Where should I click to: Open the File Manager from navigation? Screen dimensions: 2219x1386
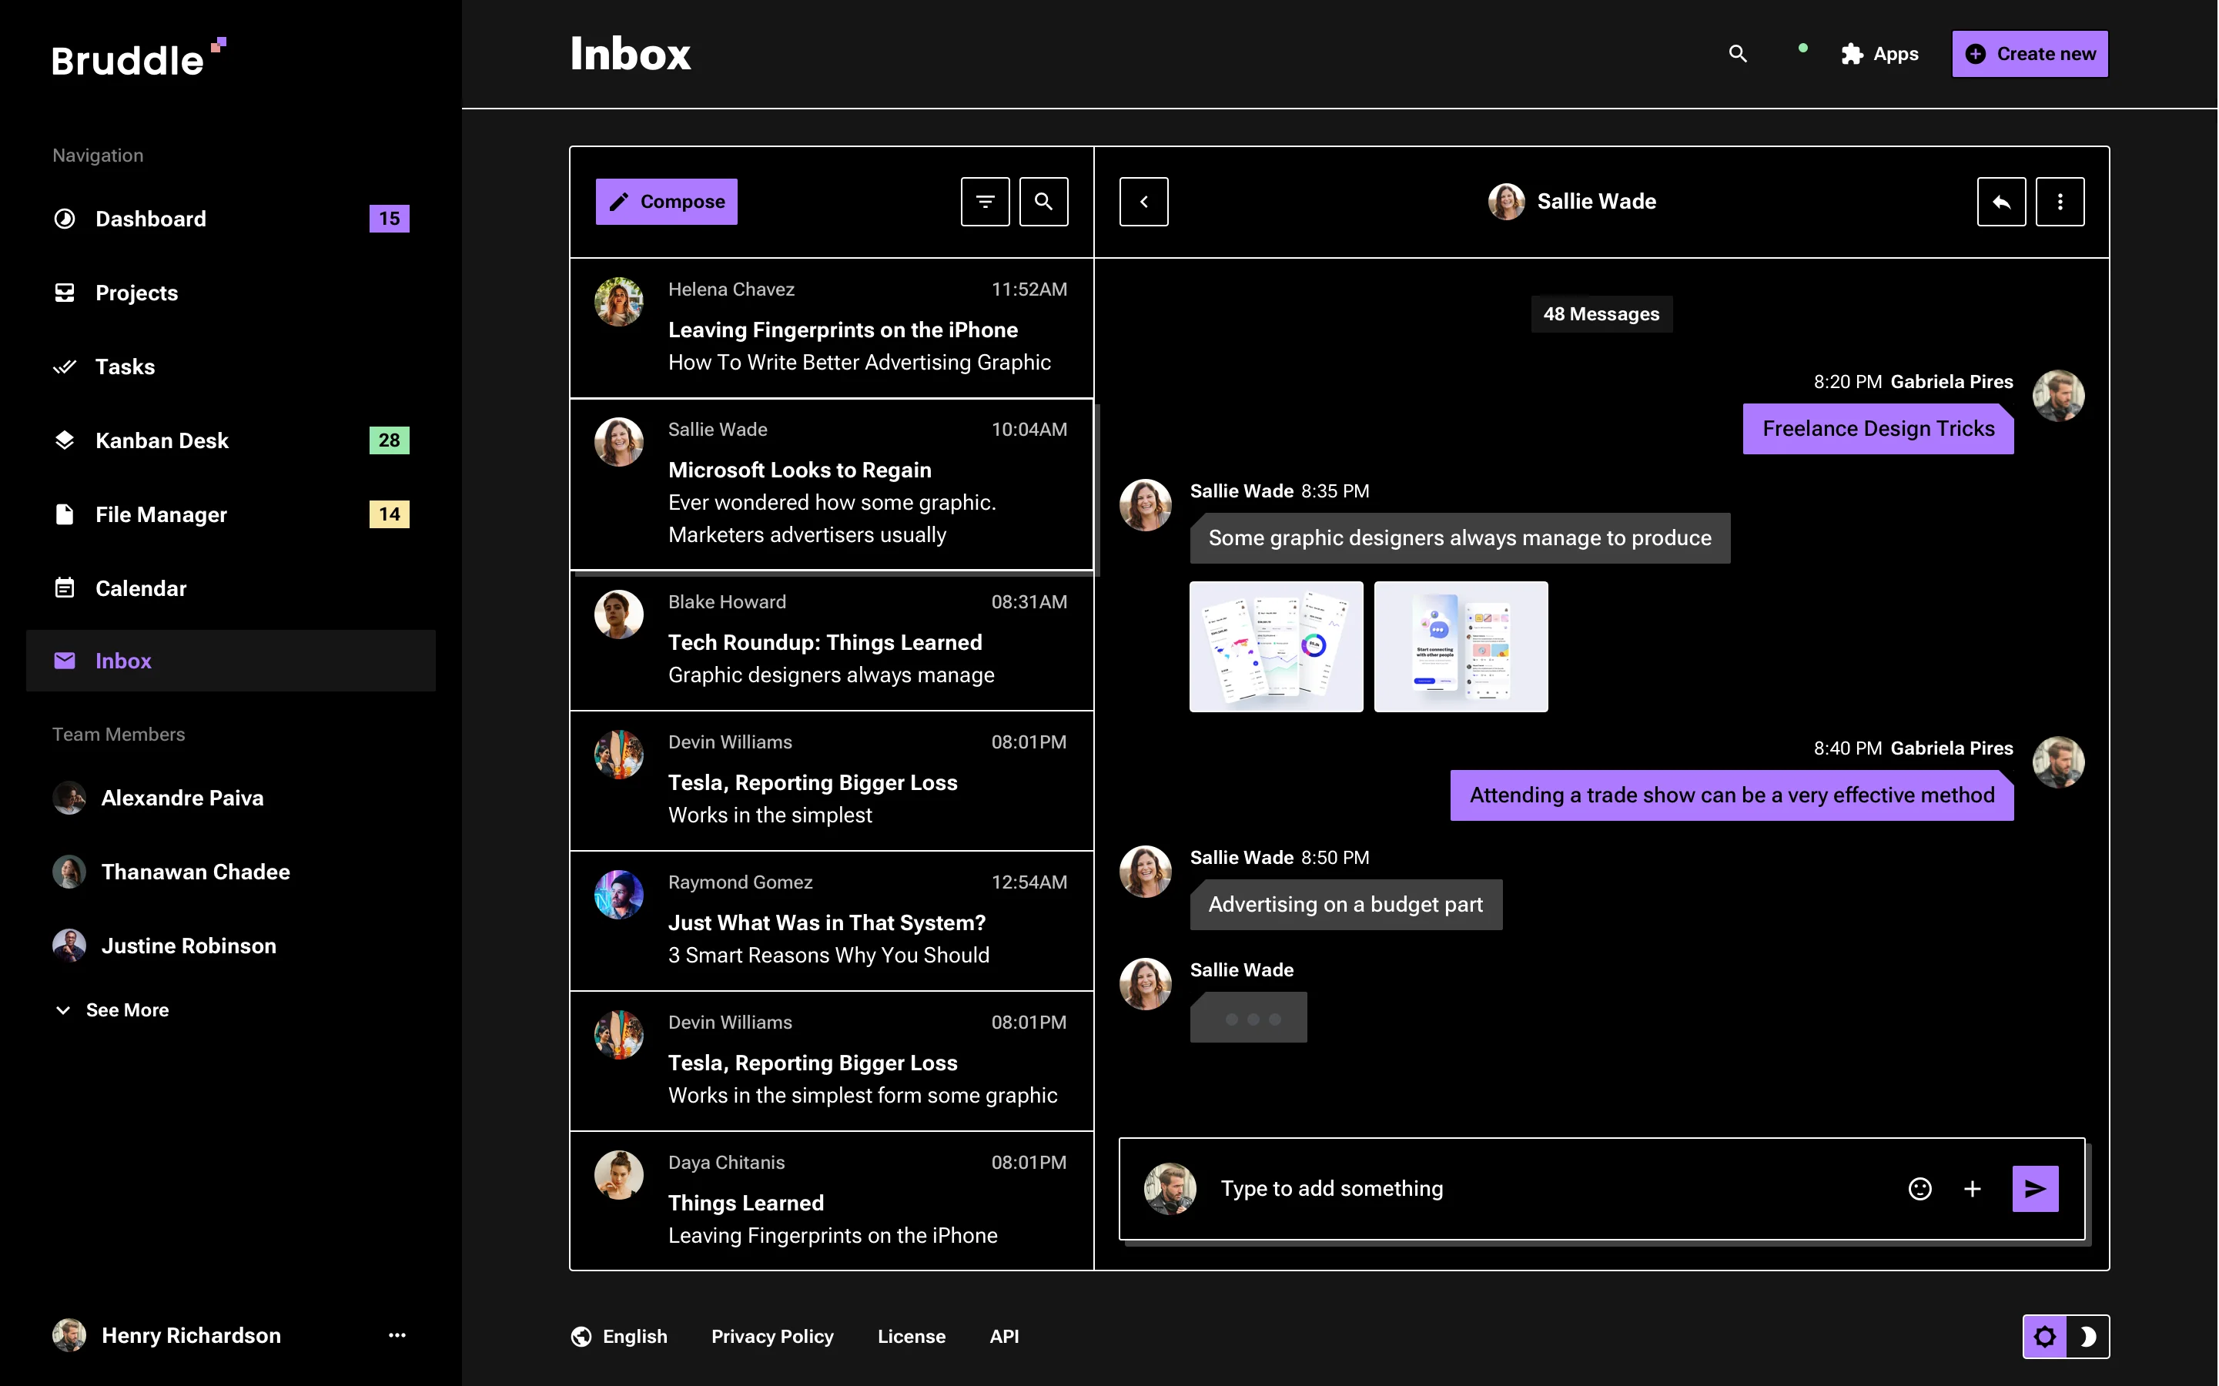[160, 514]
